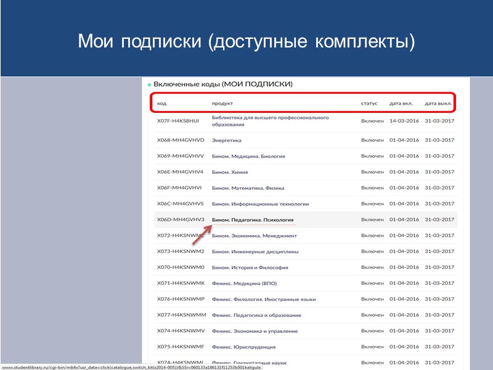Screen dimensions: 493x370
Task: Click 'Включен' status in the Энергетика row
Action: (372, 140)
